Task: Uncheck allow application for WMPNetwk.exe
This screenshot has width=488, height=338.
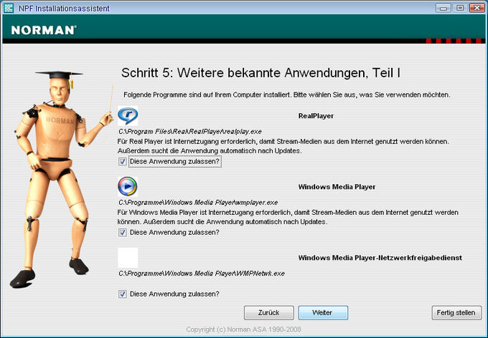Action: tap(122, 294)
